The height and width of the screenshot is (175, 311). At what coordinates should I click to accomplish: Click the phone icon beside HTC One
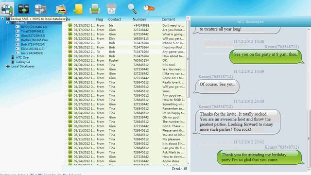pos(13,57)
